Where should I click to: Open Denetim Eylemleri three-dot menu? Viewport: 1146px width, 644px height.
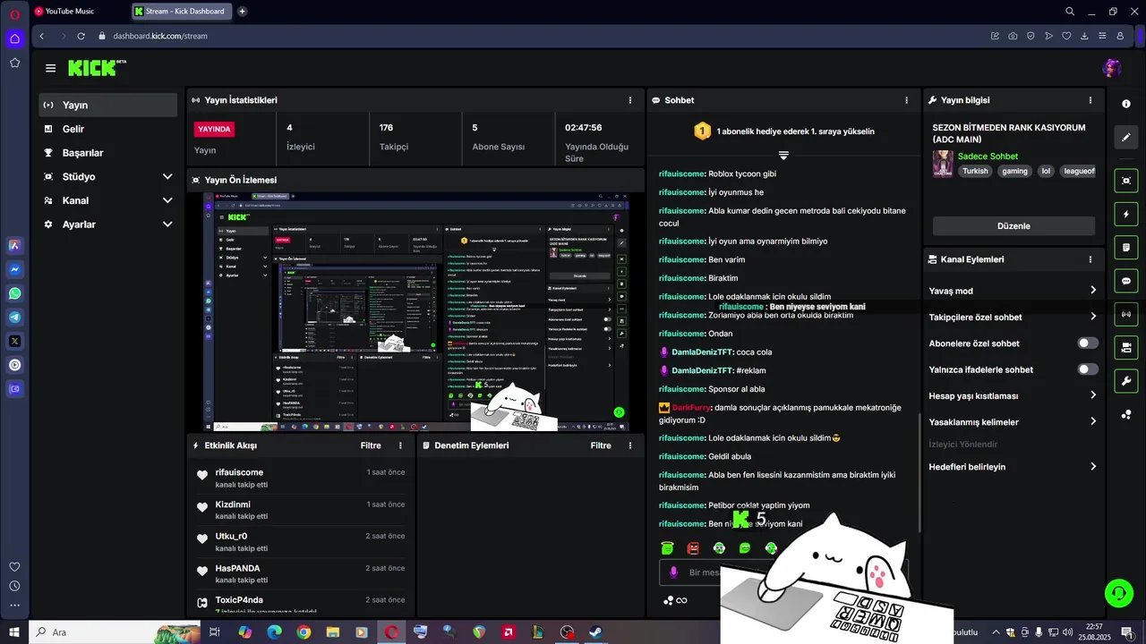pyautogui.click(x=630, y=445)
